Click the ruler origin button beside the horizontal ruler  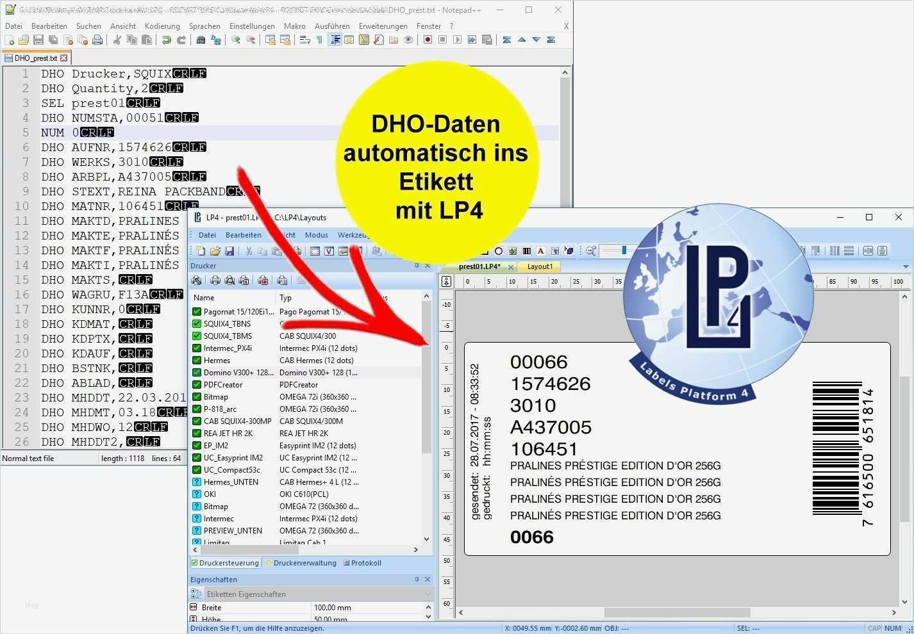tap(447, 281)
